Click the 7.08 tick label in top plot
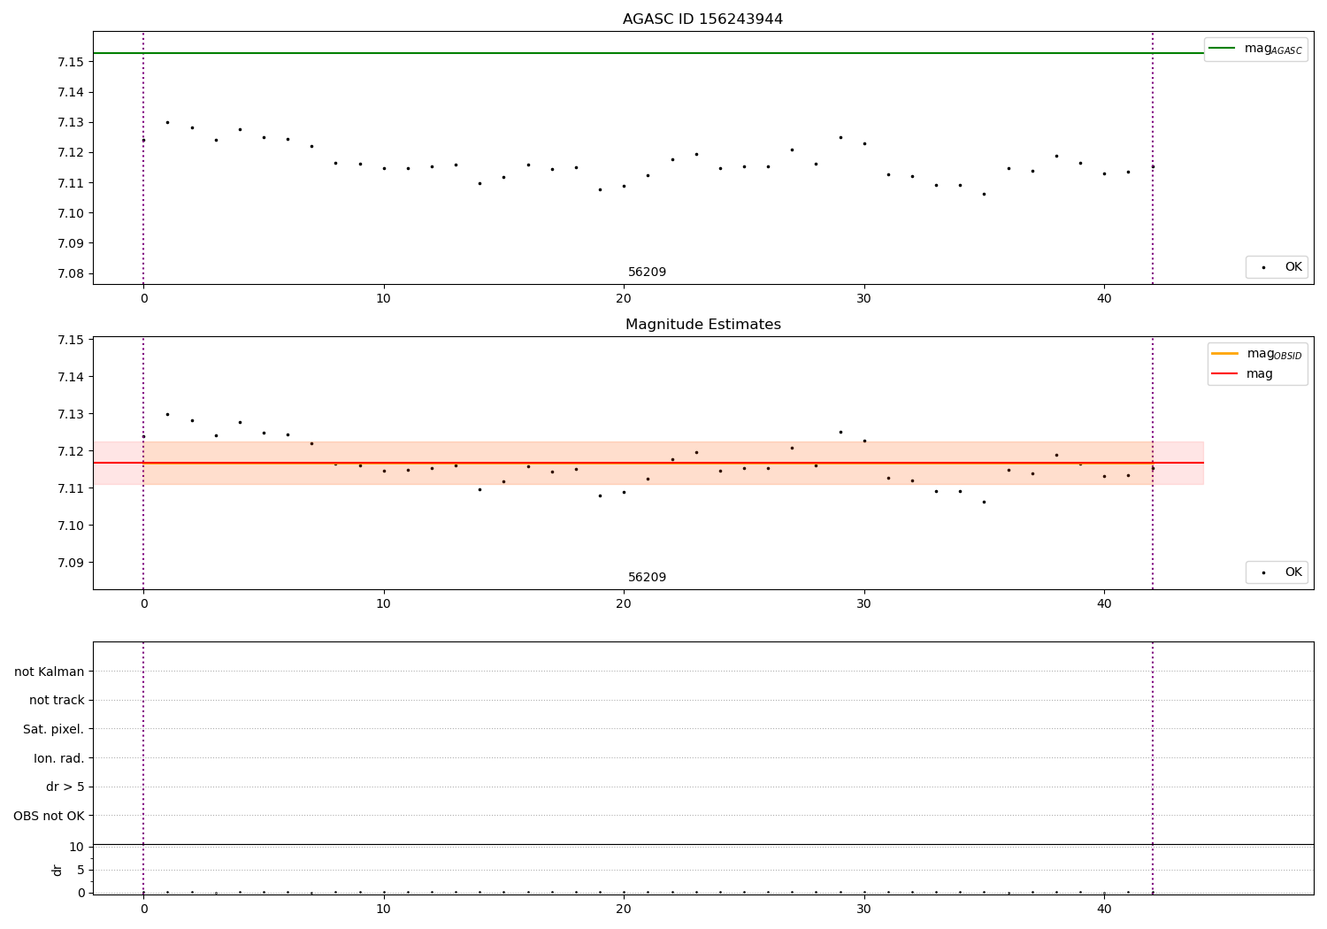This screenshot has height=929, width=1327. coord(72,273)
